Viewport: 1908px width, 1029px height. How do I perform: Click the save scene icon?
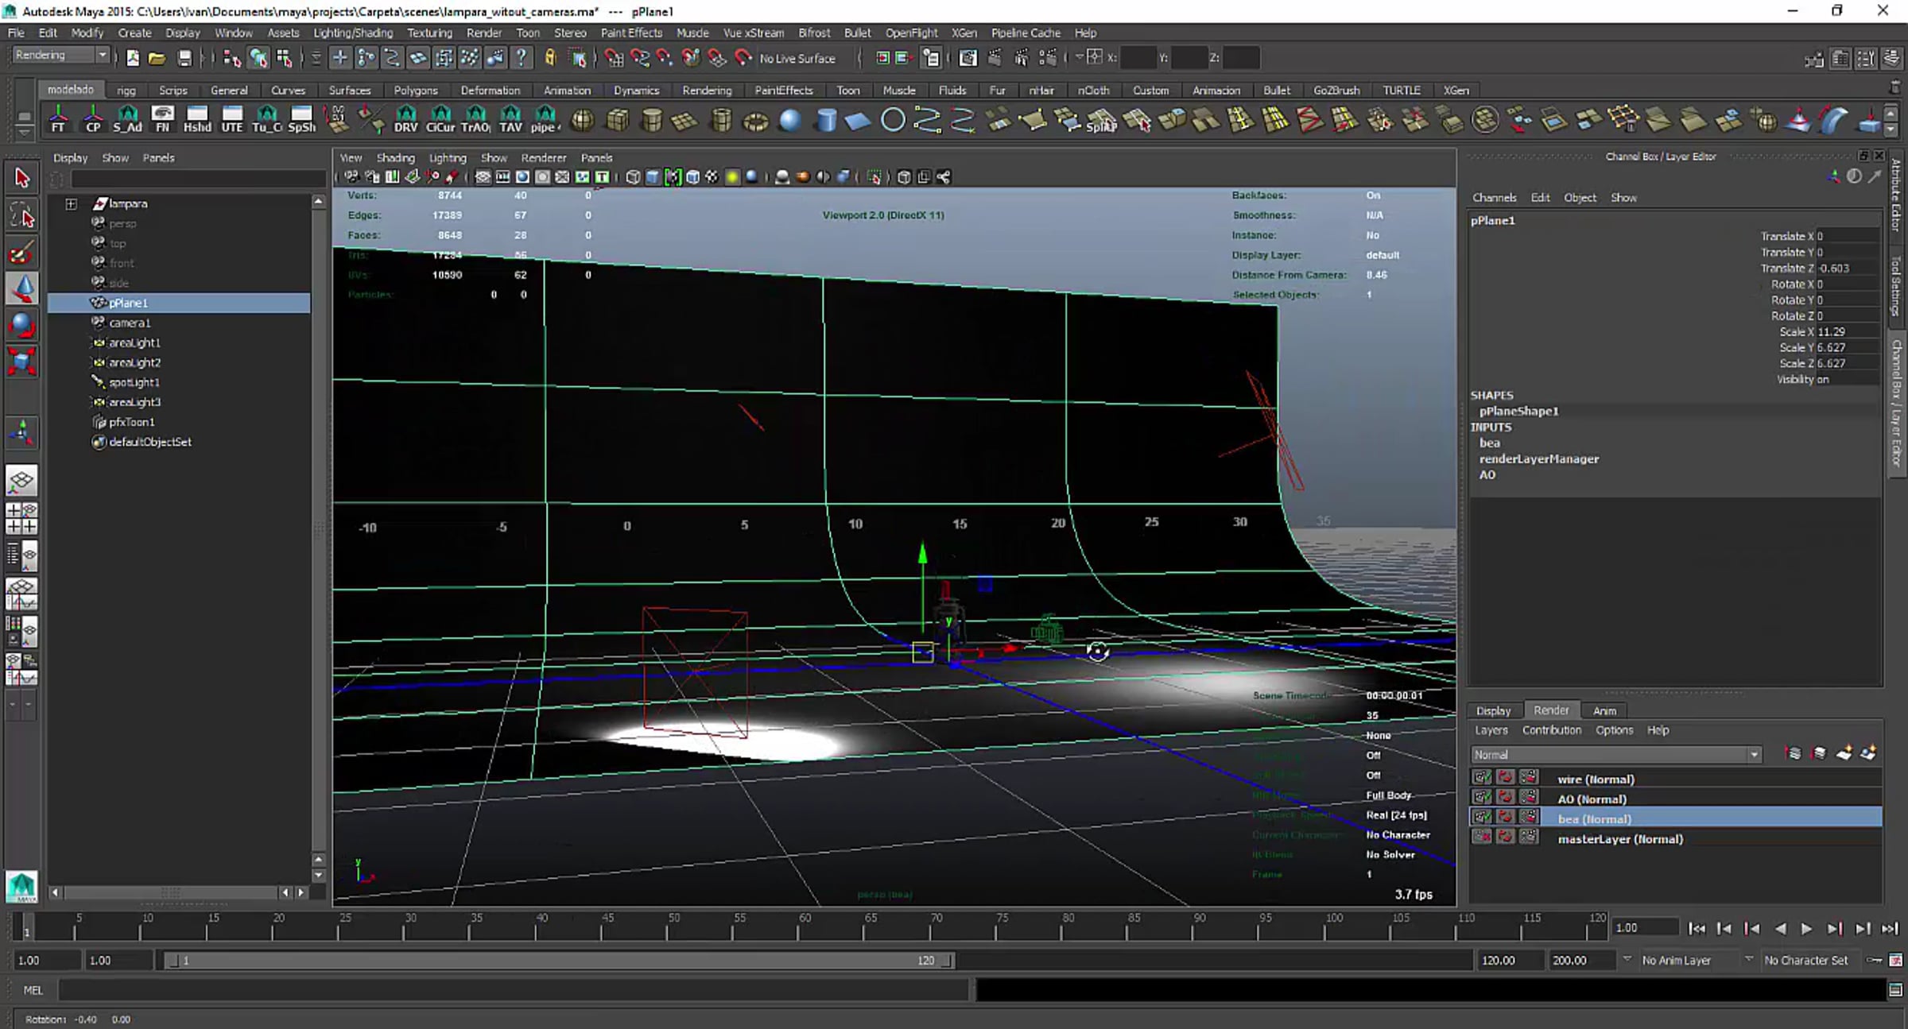click(x=184, y=58)
